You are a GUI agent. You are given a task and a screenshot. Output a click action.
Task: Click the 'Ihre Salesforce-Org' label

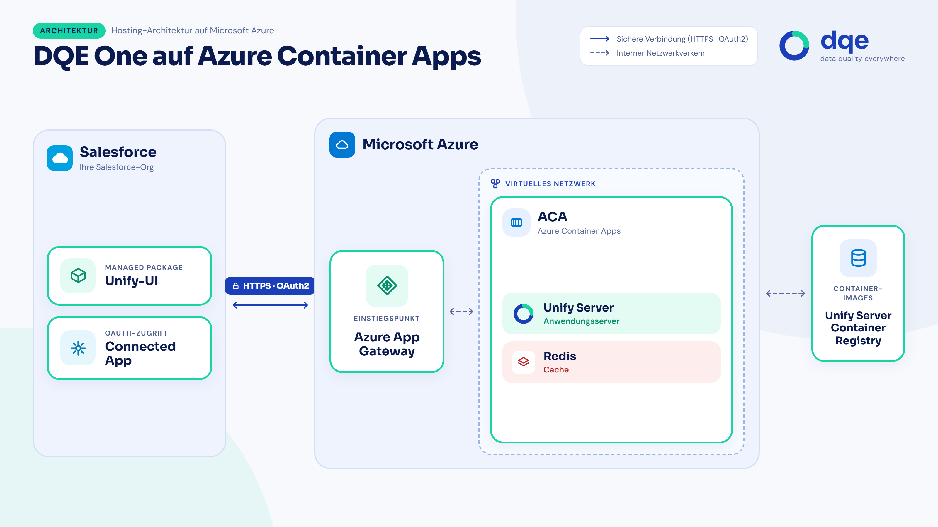click(117, 167)
